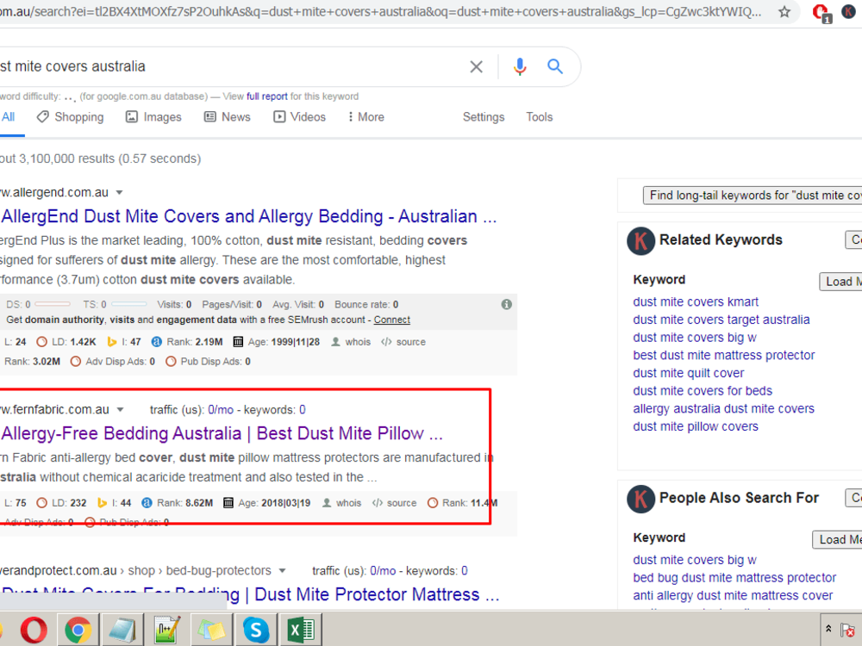This screenshot has height=646, width=862.
Task: Select keyword dust mite pillow covers
Action: tap(696, 427)
